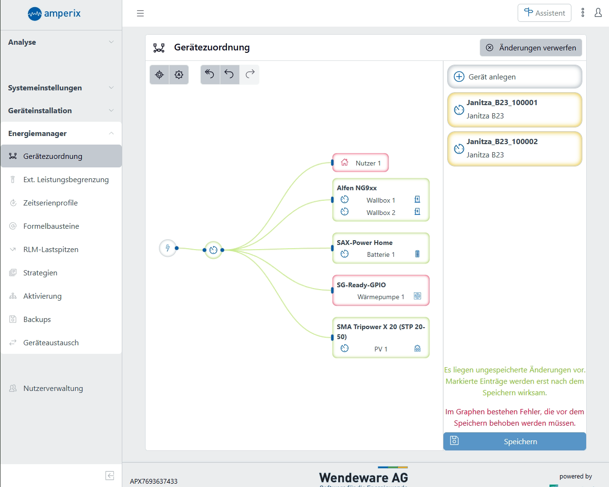Open Formelbausteine

tap(61, 226)
